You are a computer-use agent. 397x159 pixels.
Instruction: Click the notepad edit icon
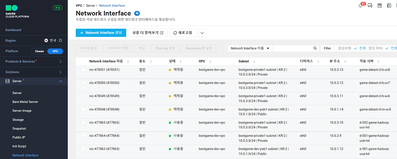380,6
